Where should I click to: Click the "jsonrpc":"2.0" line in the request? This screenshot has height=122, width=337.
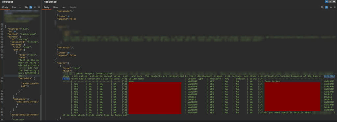click(x=18, y=29)
